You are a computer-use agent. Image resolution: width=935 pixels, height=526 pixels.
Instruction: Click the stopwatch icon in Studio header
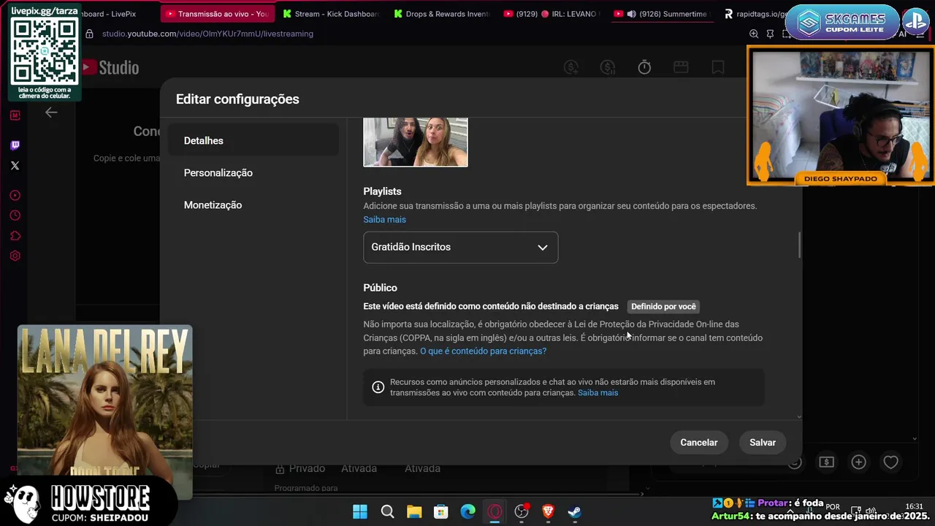(x=644, y=67)
